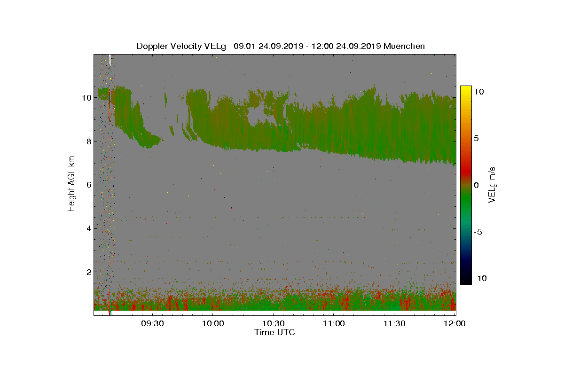Viewport: 564px width, 376px height.
Task: Click the date range "09:01 24.09.2019 - 12:00 24.09.2019" in the title
Action: click(x=307, y=46)
